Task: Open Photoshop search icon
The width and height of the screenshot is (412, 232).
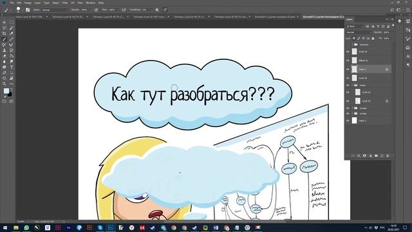Action: [x=392, y=10]
